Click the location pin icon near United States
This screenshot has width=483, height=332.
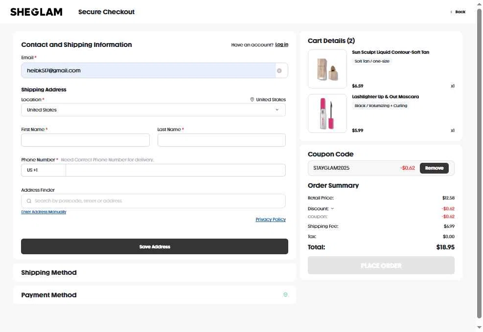252,99
